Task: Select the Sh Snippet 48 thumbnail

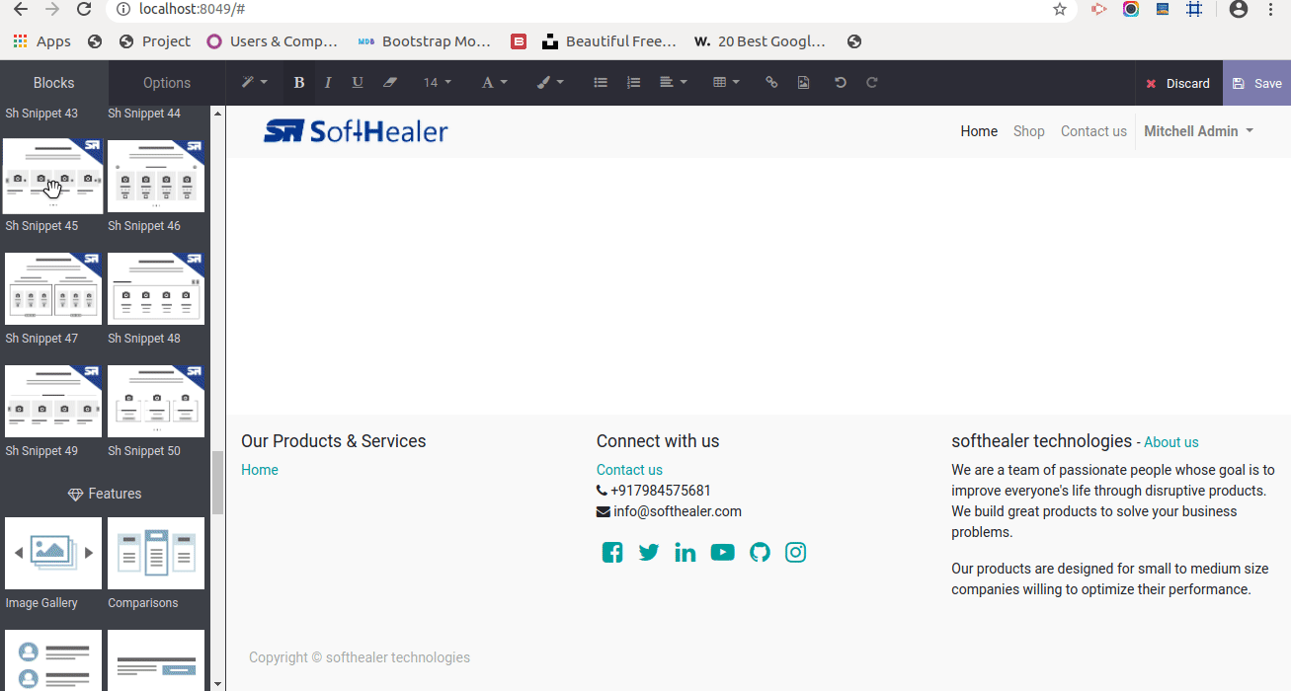Action: pos(156,288)
